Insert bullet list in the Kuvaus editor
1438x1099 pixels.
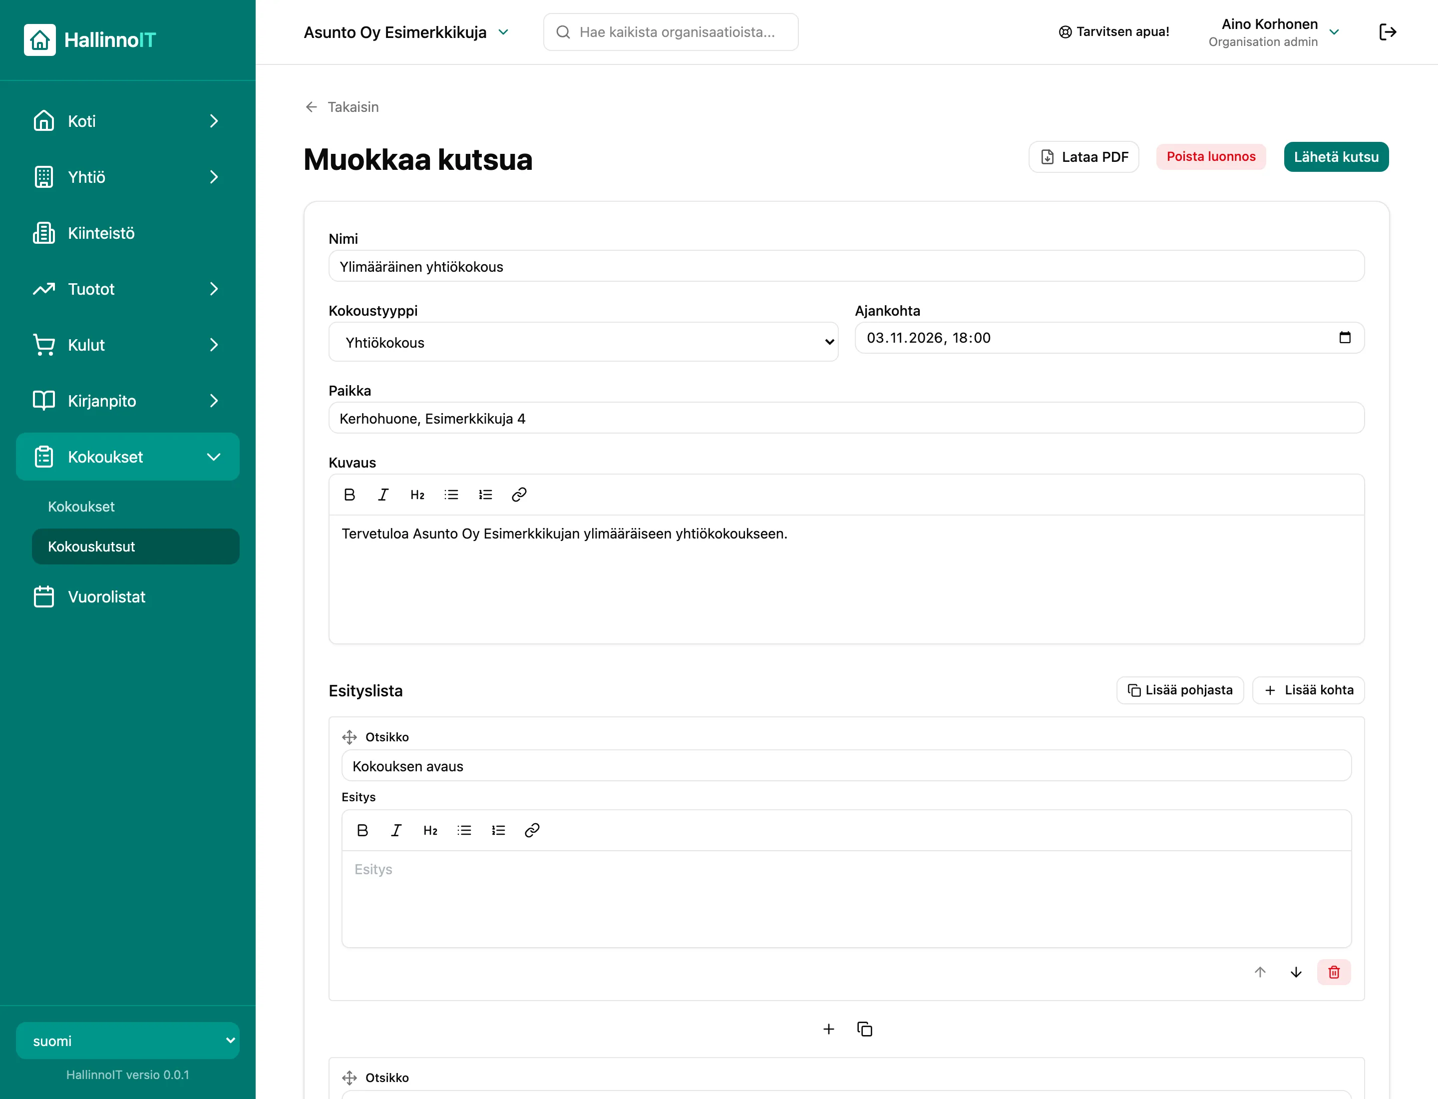pos(451,495)
